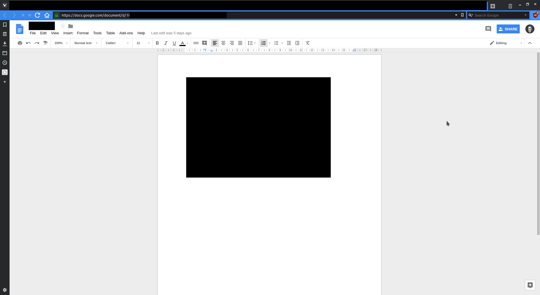Go to the Docs home icon
Screen dimensions: 540x295
click(20, 29)
